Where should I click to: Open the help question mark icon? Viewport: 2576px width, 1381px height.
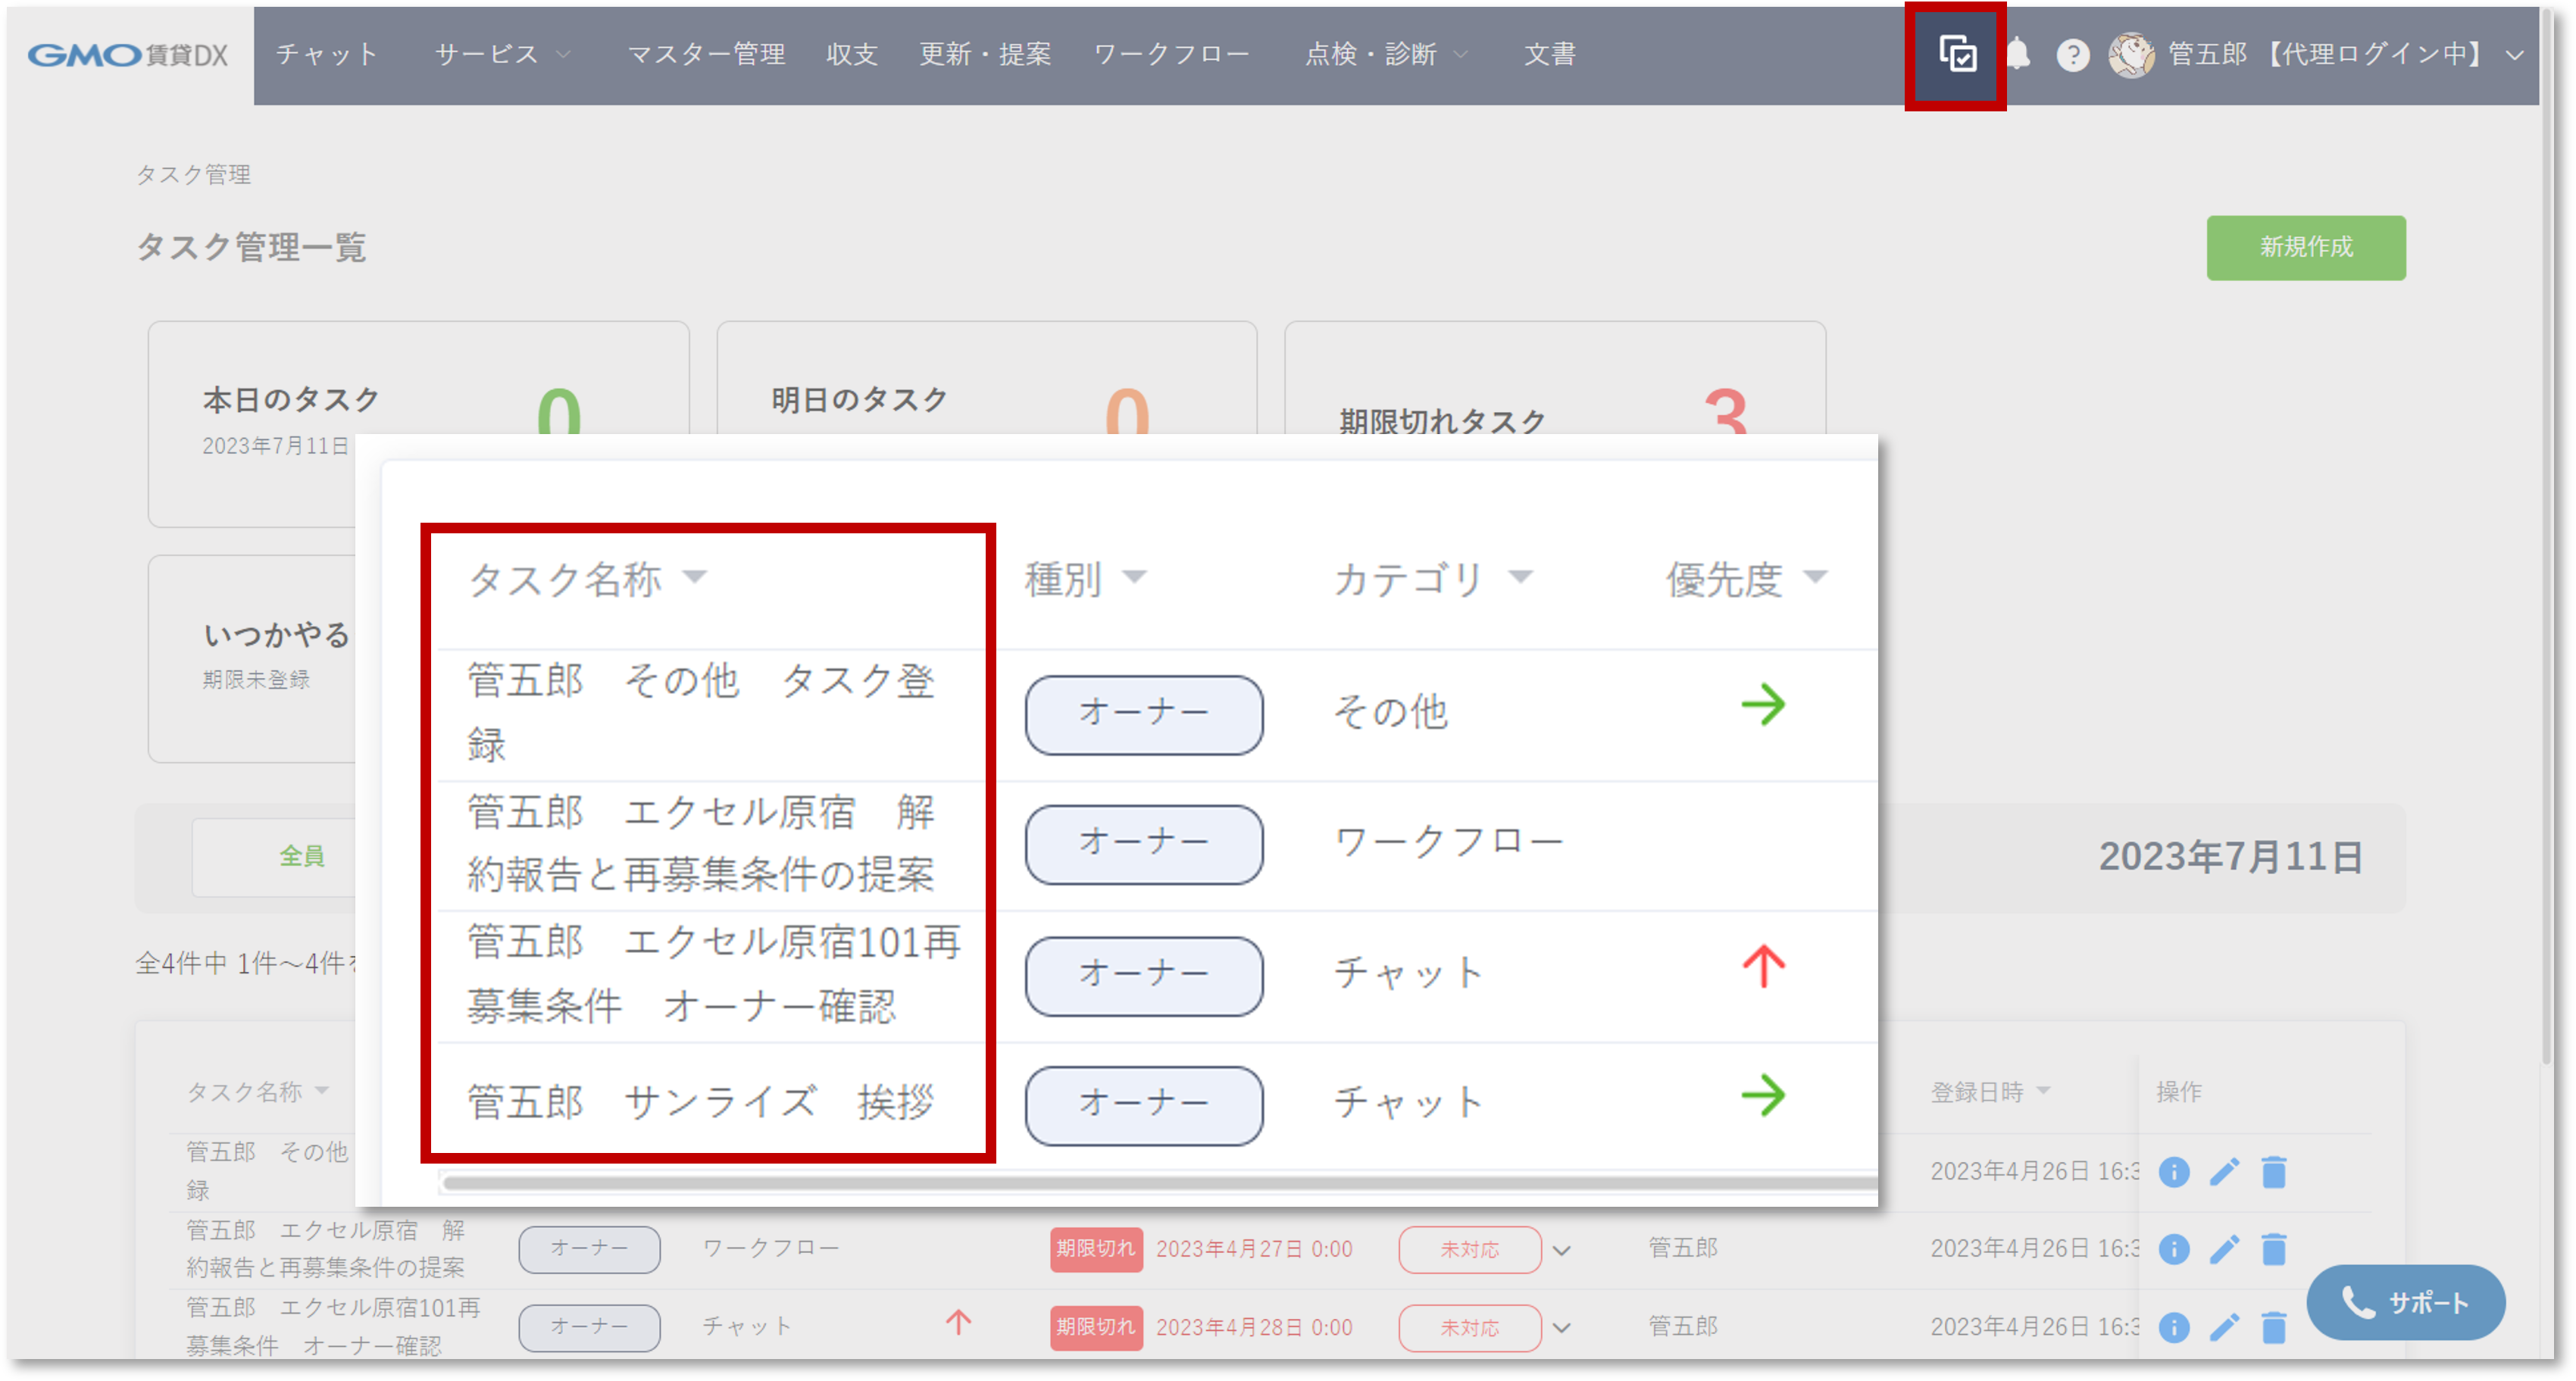click(x=2072, y=55)
